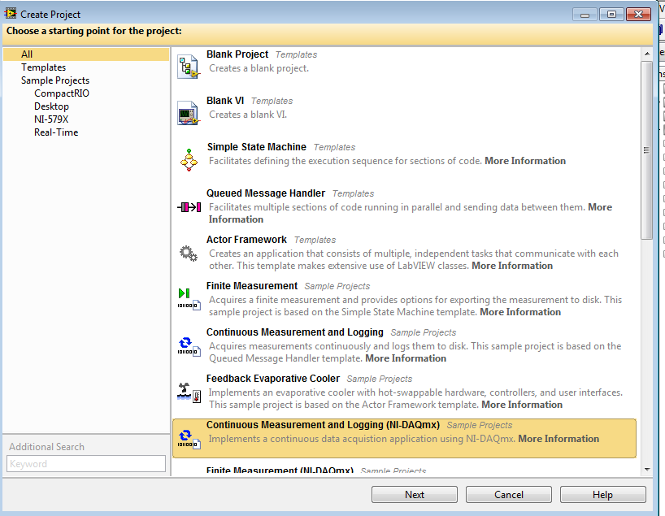
Task: Click the Cancel button
Action: pos(508,494)
